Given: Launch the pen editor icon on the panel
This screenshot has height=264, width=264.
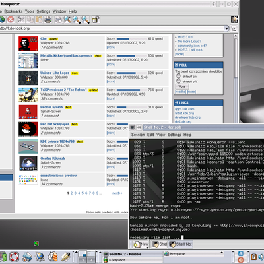Looking at the screenshot, I should pos(65,257).
